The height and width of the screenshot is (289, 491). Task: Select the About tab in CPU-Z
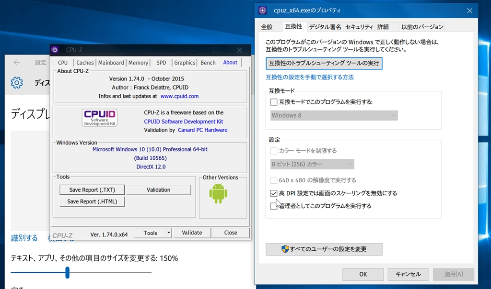(230, 62)
